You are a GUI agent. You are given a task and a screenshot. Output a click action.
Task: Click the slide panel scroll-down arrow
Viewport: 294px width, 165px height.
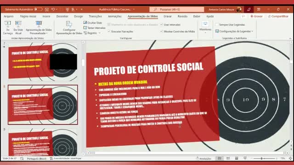pyautogui.click(x=83, y=154)
